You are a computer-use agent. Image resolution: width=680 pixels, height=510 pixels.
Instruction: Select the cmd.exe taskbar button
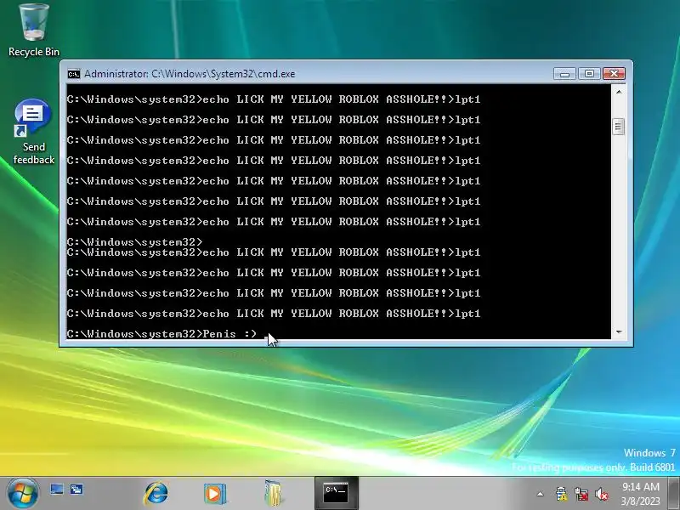click(336, 493)
